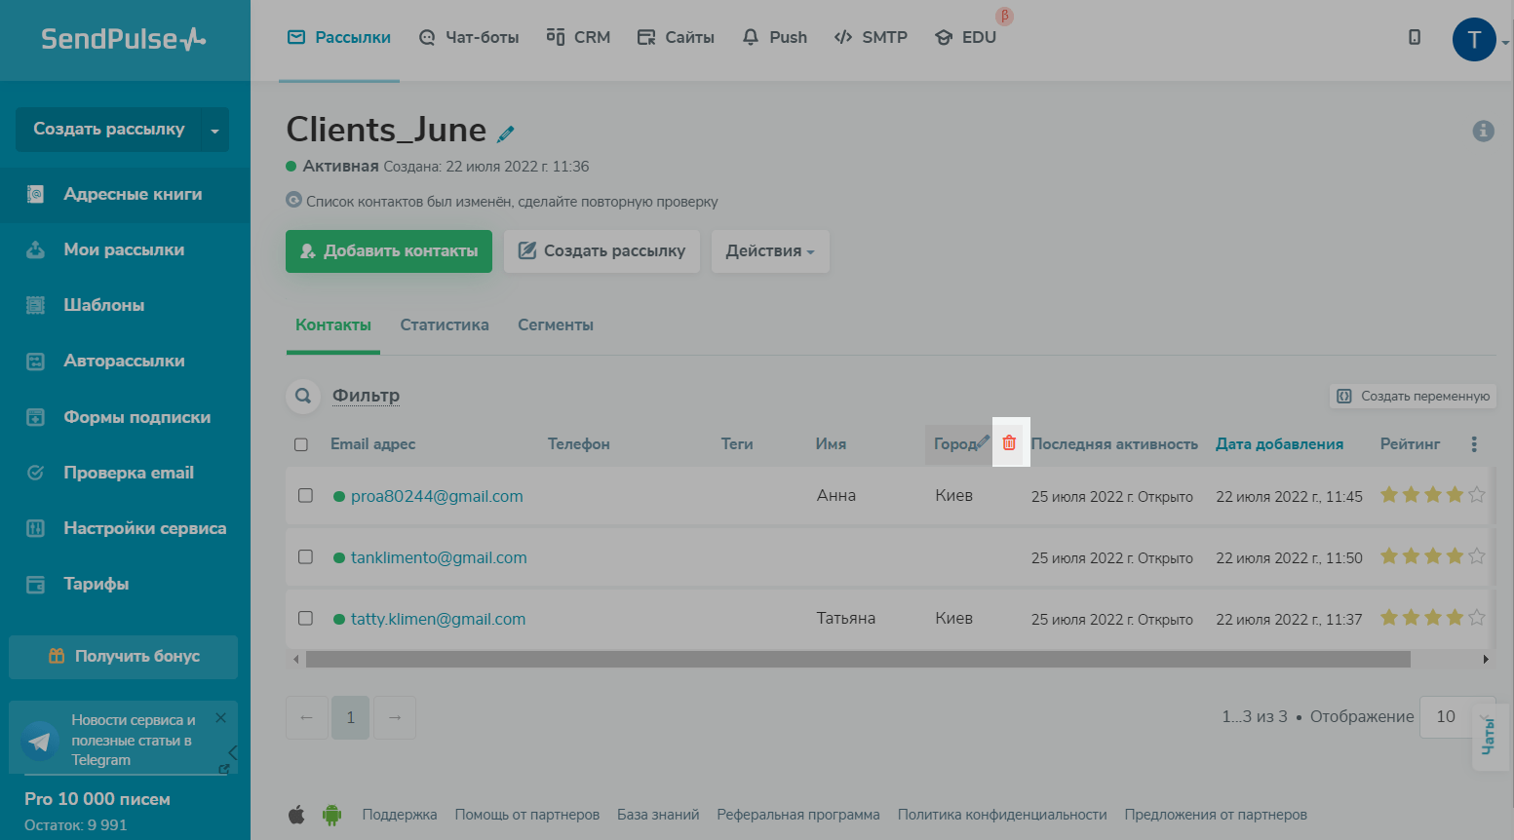Open Мои рассылки in the sidebar
This screenshot has width=1514, height=840.
pyautogui.click(x=125, y=250)
